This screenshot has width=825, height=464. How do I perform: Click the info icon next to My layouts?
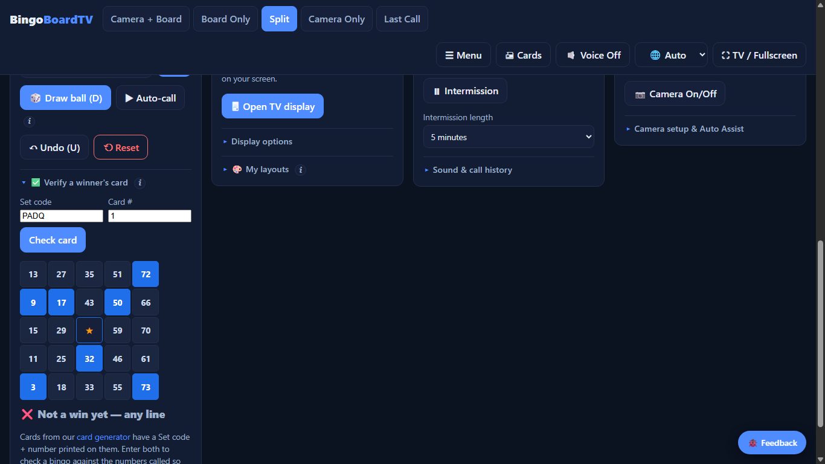tap(300, 170)
